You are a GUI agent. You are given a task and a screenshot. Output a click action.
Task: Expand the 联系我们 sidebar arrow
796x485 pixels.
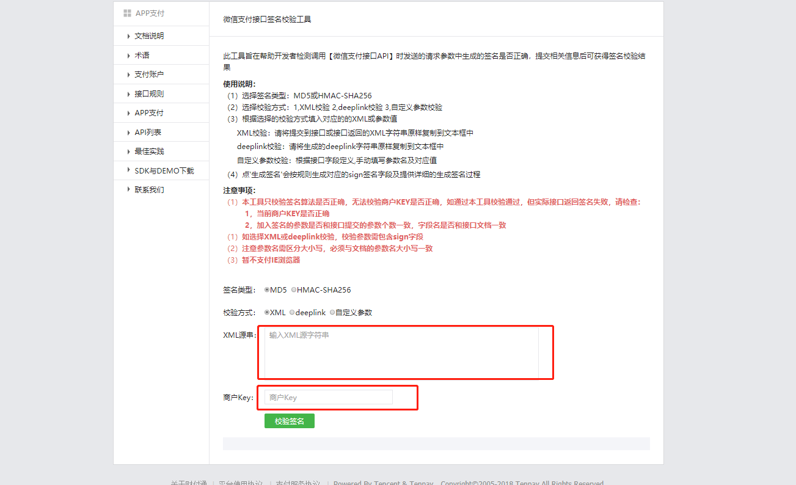(x=128, y=189)
